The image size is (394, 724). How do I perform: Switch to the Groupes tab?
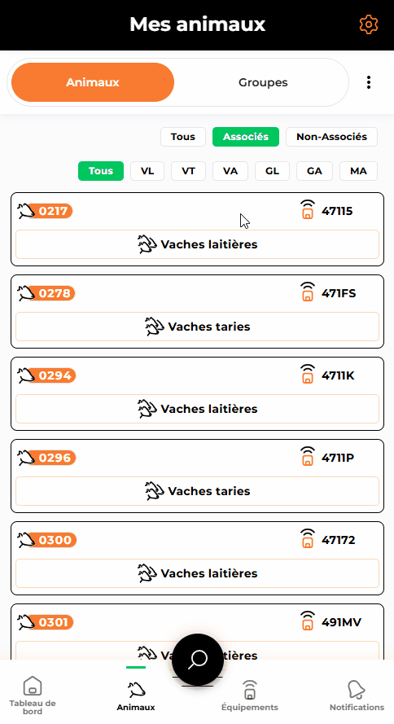pos(263,82)
